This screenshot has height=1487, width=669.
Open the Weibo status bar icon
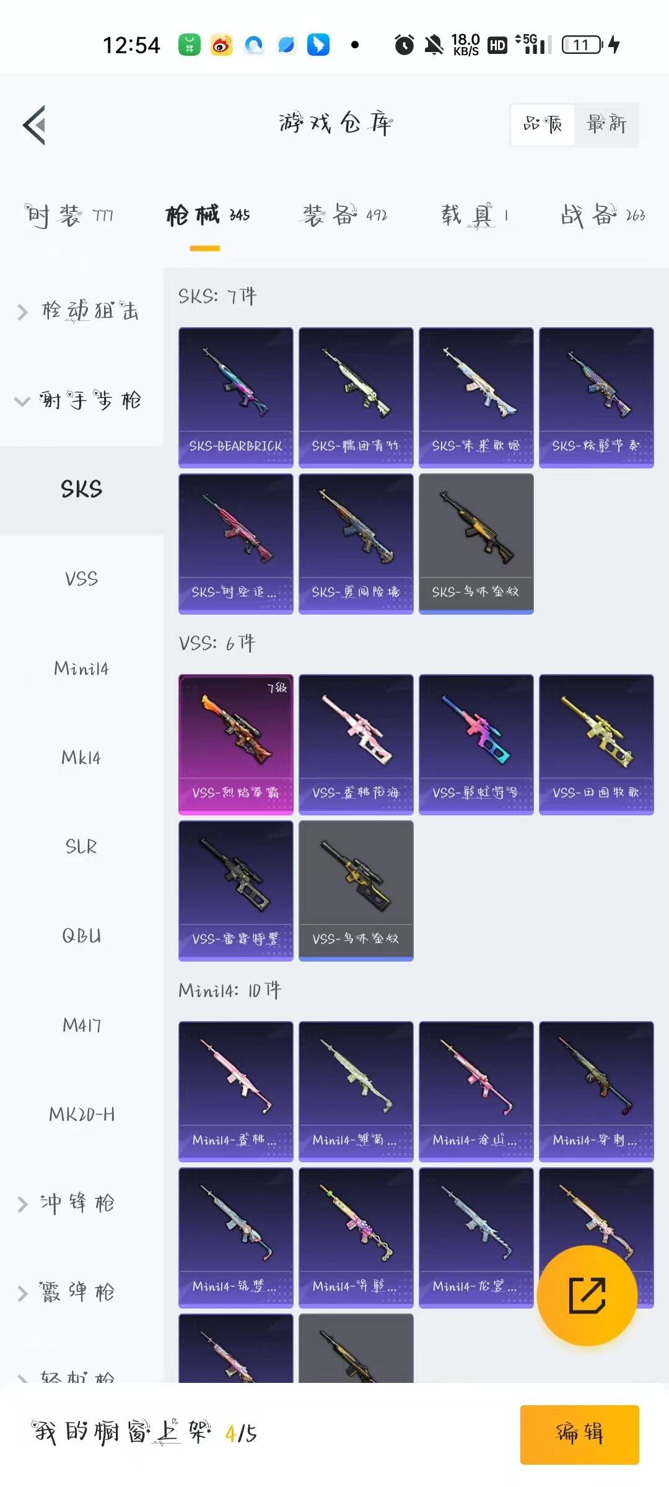(x=221, y=45)
